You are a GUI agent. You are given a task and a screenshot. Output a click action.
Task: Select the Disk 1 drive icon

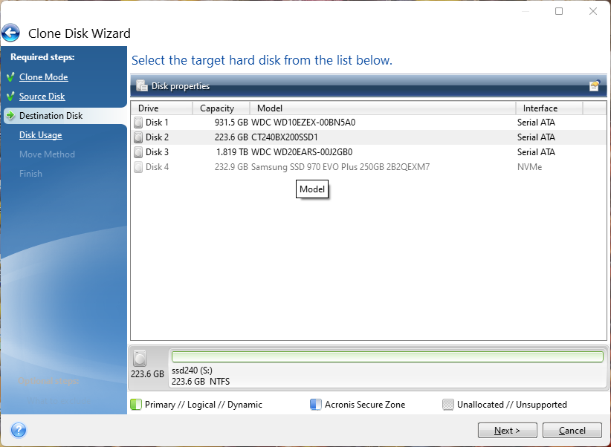pyautogui.click(x=138, y=123)
